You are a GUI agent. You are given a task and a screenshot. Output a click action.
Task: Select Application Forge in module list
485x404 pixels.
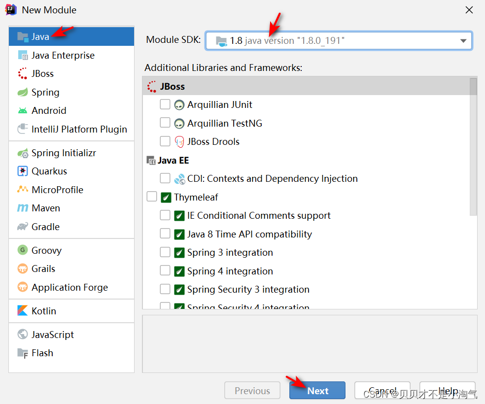tap(71, 287)
